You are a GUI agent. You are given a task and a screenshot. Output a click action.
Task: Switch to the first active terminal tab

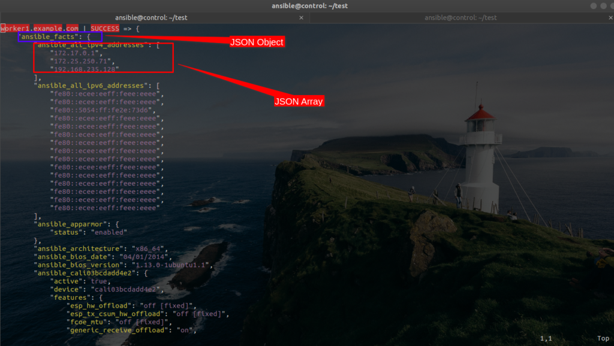[x=151, y=17]
